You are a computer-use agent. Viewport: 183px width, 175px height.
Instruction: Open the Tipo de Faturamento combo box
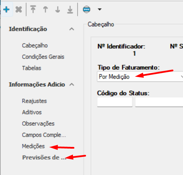pyautogui.click(x=140, y=77)
